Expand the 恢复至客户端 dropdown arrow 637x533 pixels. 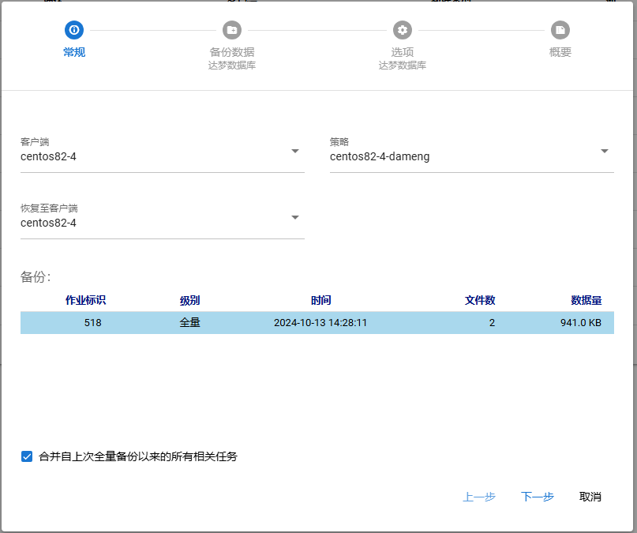295,217
